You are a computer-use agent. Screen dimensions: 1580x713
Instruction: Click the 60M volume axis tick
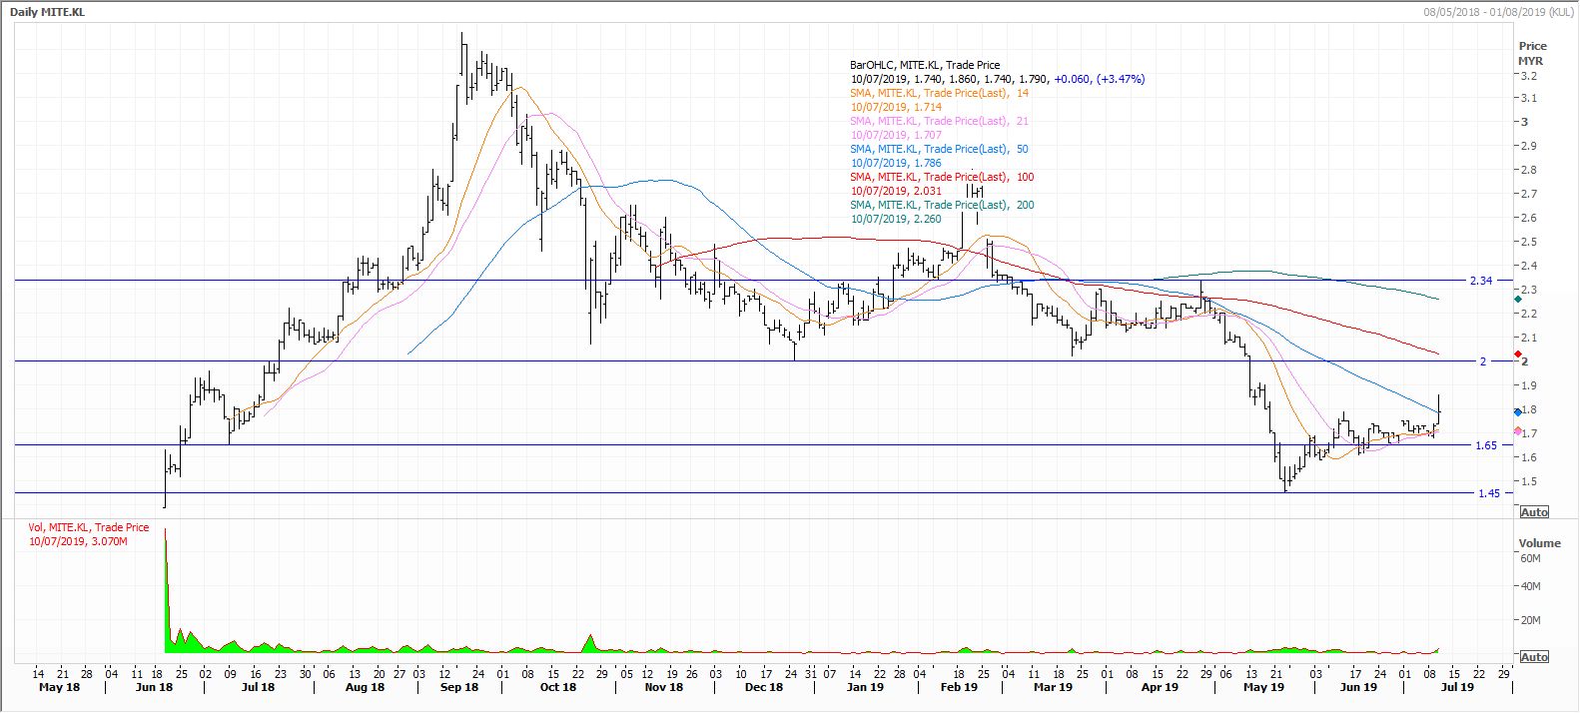(x=1530, y=558)
